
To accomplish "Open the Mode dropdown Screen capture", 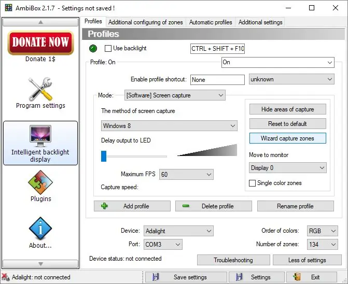I will pos(175,95).
